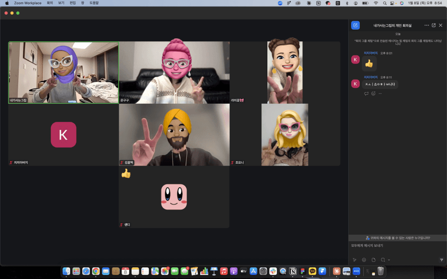Open the 회의 menu in menu bar
Image resolution: width=447 pixels, height=279 pixels.
[x=49, y=3]
